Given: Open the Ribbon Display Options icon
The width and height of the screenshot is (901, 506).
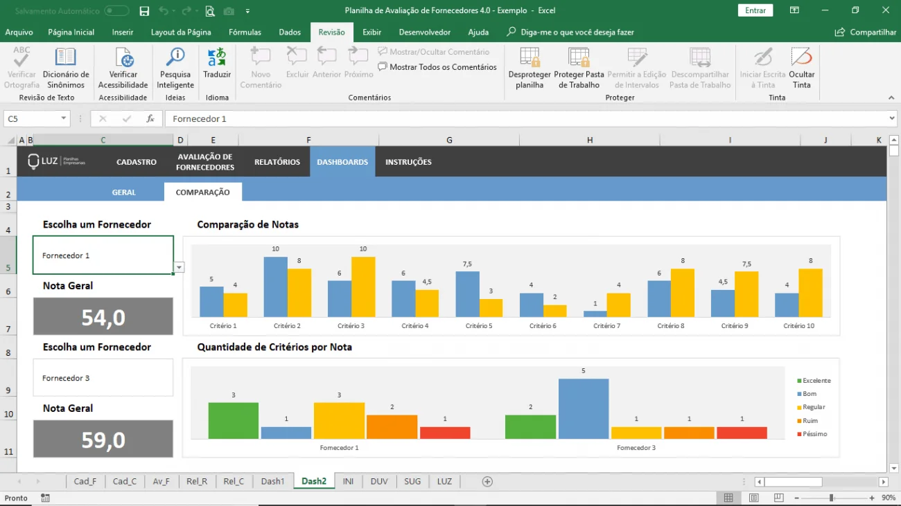Looking at the screenshot, I should coord(794,10).
